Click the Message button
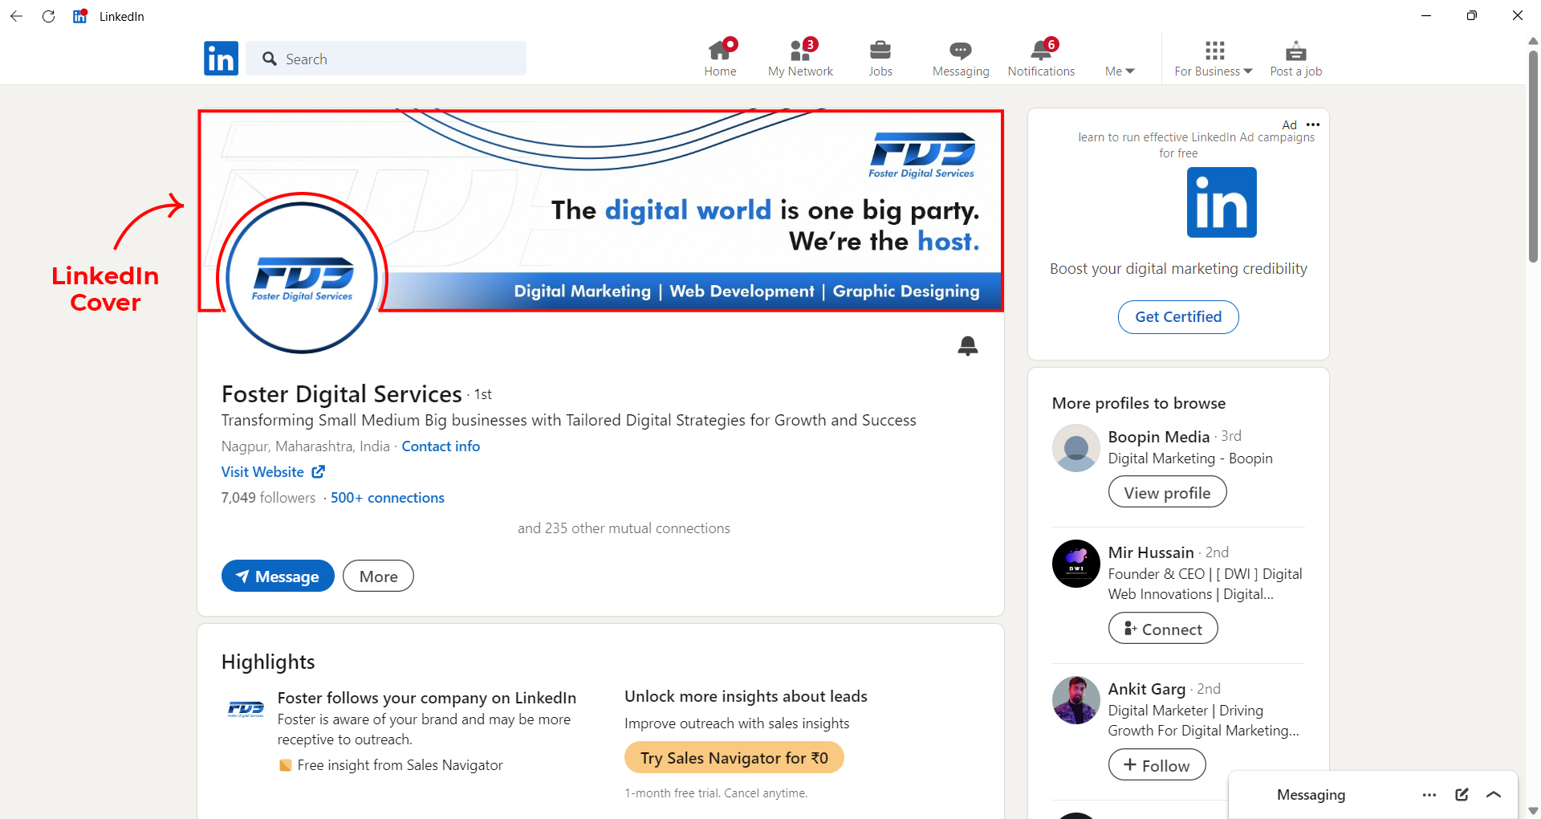Screen dimensions: 1541x819 point(278,576)
